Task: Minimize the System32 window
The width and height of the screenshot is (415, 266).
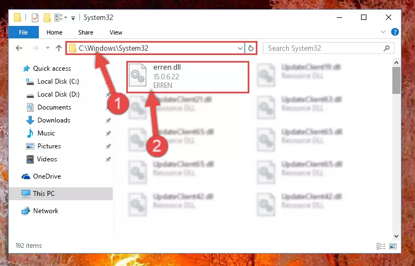Action: click(339, 17)
